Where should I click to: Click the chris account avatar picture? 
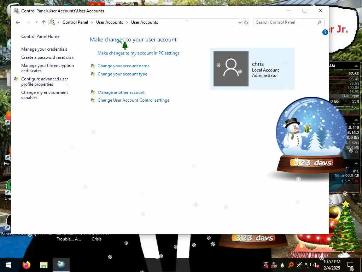[231, 69]
